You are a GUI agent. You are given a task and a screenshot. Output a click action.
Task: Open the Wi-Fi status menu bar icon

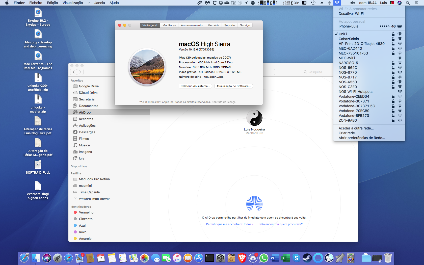pyautogui.click(x=337, y=3)
